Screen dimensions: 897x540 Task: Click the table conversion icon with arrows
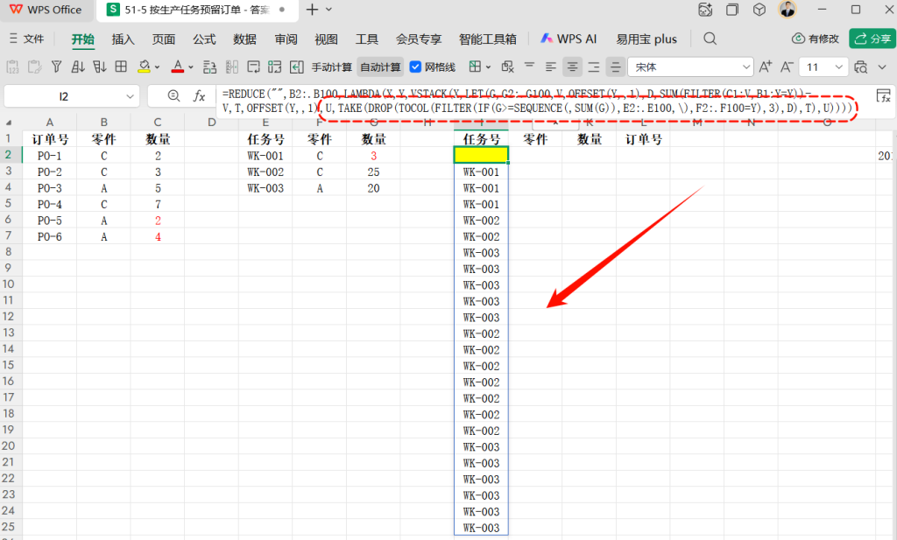(x=274, y=67)
